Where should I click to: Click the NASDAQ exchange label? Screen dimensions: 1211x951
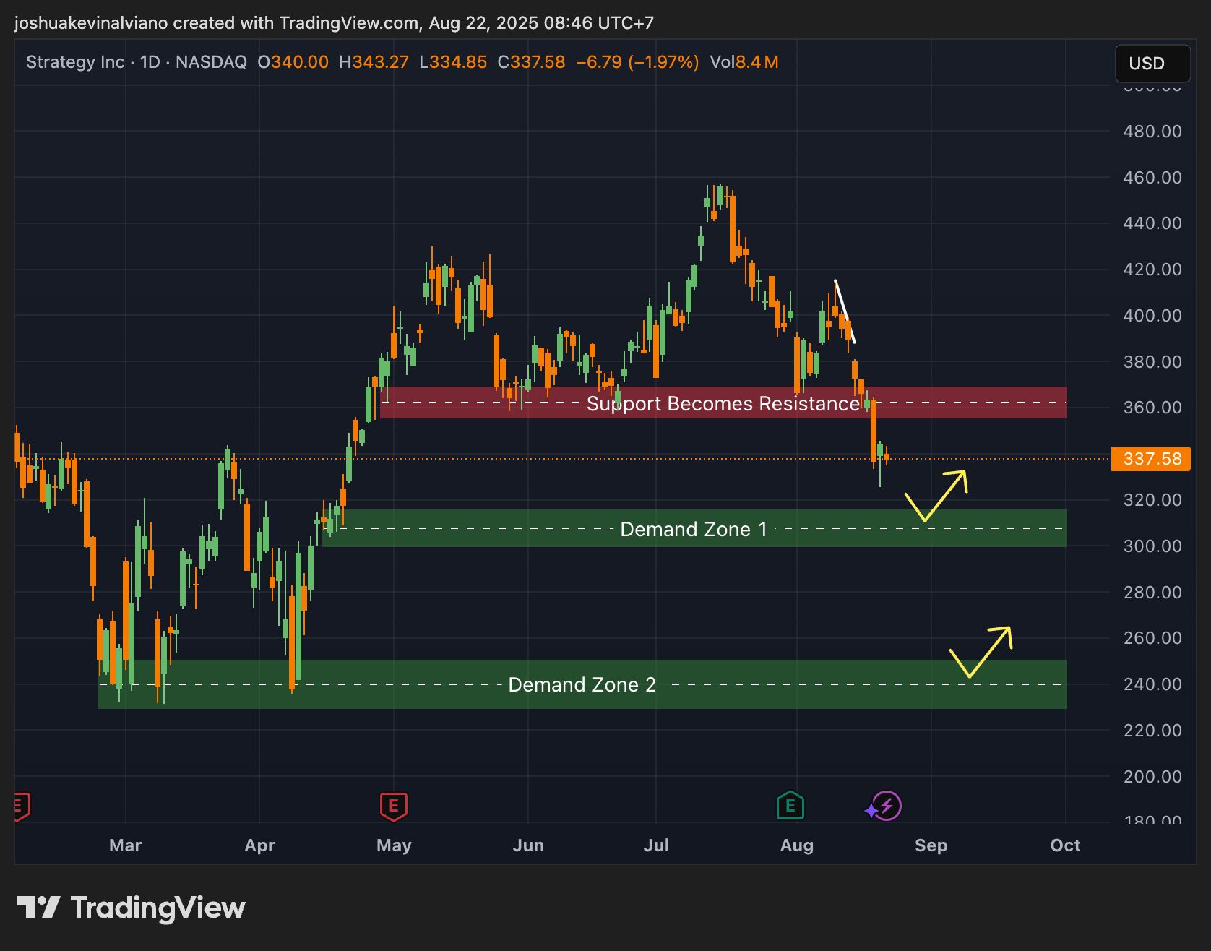(211, 62)
